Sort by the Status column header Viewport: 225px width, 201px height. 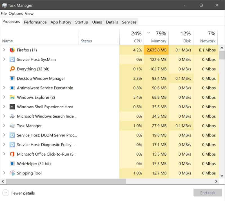(99, 37)
